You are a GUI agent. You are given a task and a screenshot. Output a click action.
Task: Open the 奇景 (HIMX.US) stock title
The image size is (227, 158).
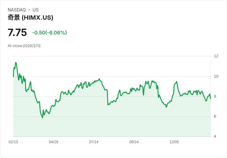[31, 18]
